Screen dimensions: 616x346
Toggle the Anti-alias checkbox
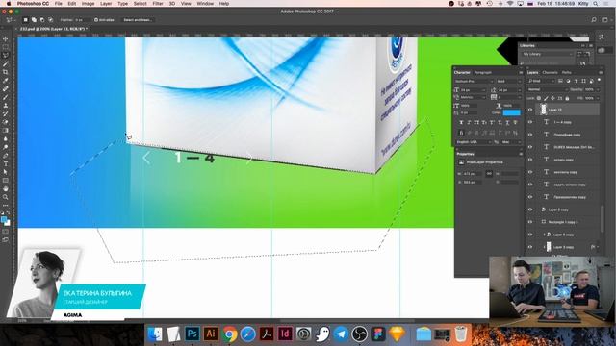pyautogui.click(x=96, y=19)
